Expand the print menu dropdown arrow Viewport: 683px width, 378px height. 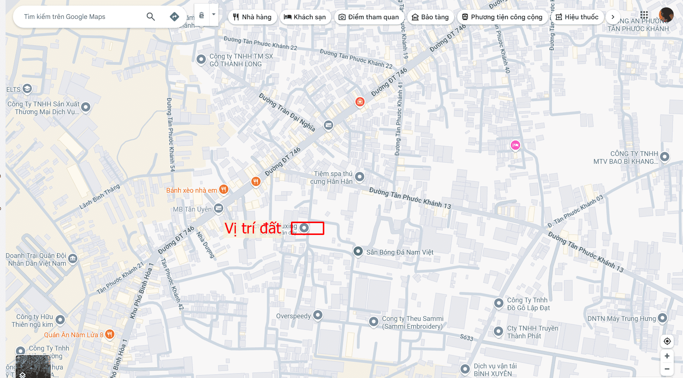pyautogui.click(x=214, y=14)
